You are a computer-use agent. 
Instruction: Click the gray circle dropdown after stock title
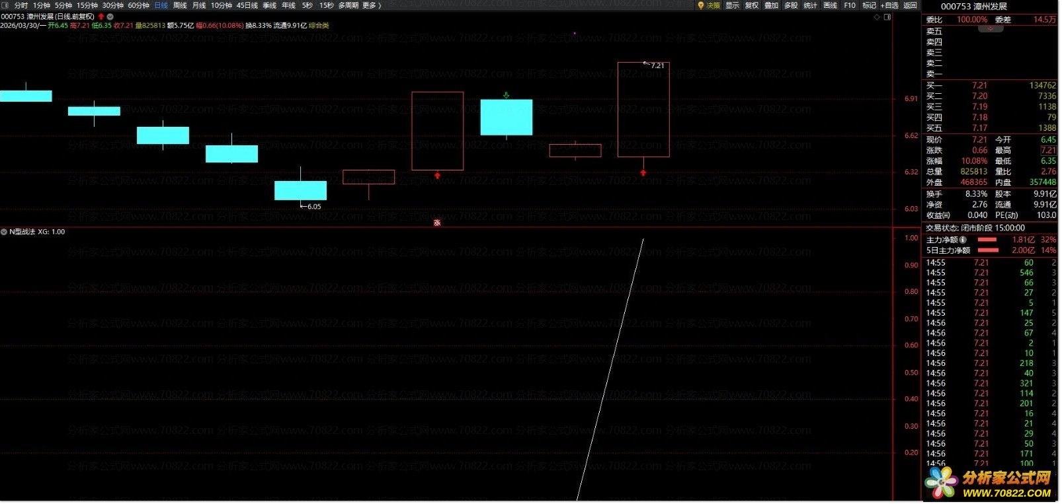pyautogui.click(x=110, y=17)
